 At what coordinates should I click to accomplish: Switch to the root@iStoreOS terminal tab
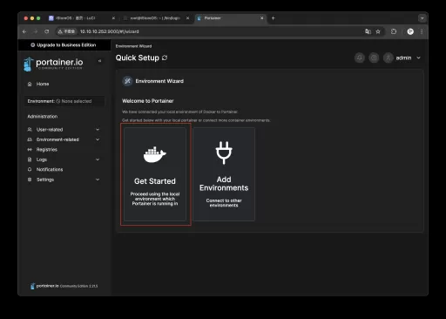(154, 18)
